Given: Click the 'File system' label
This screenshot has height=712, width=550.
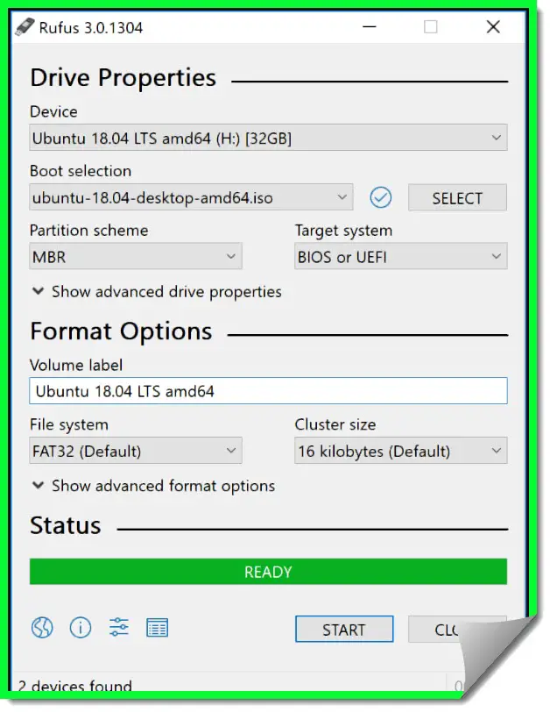Looking at the screenshot, I should [x=69, y=424].
